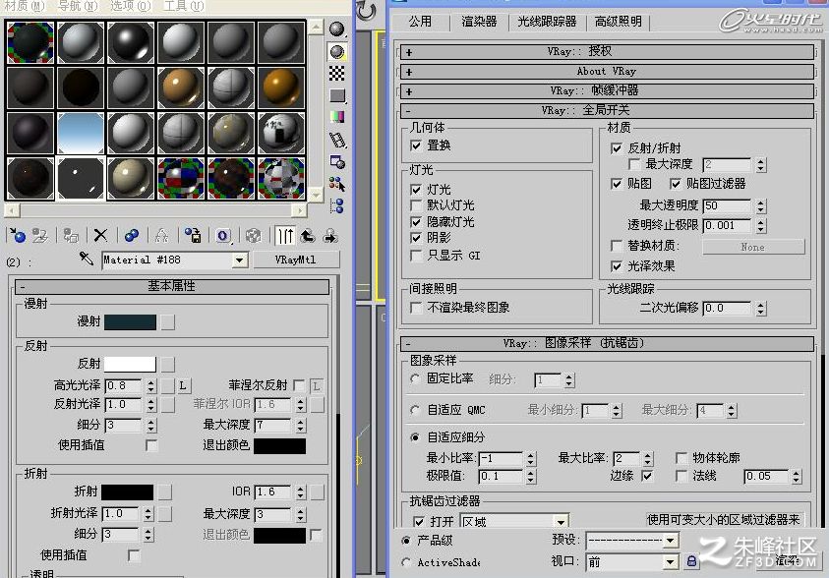Click the VRayMtl material type button
The width and height of the screenshot is (829, 578).
(x=296, y=260)
